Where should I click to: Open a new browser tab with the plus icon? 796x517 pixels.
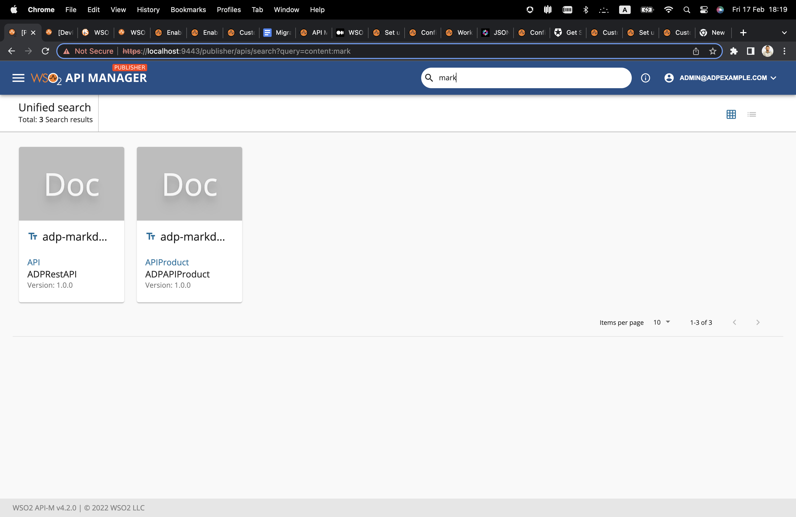pyautogui.click(x=743, y=32)
